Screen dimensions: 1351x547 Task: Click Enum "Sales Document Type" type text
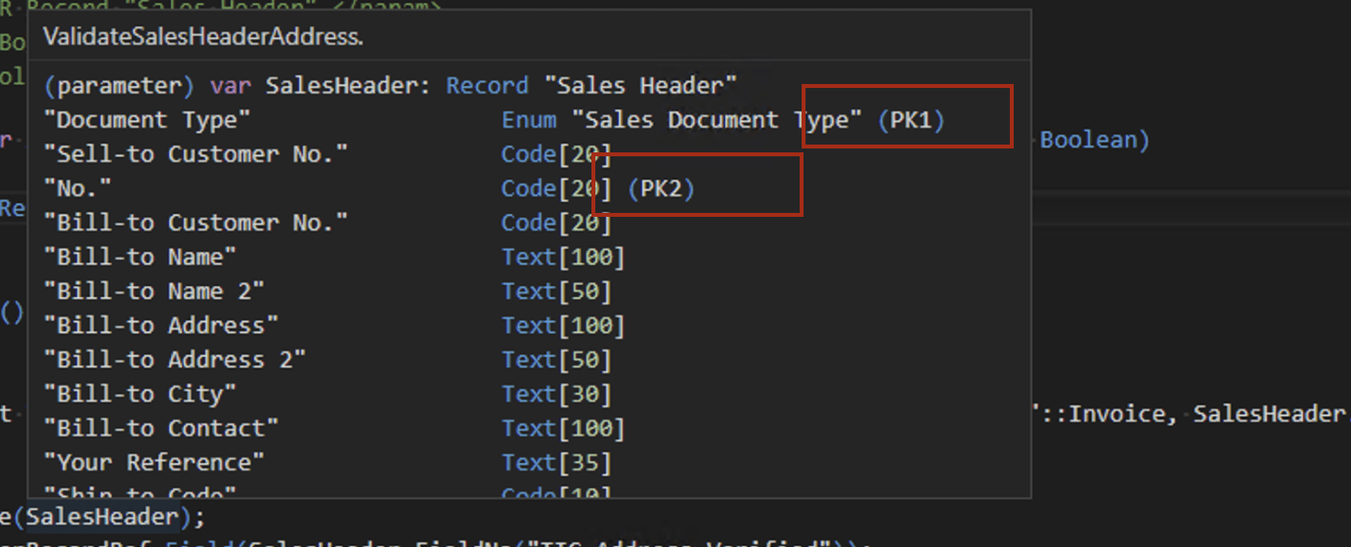681,120
